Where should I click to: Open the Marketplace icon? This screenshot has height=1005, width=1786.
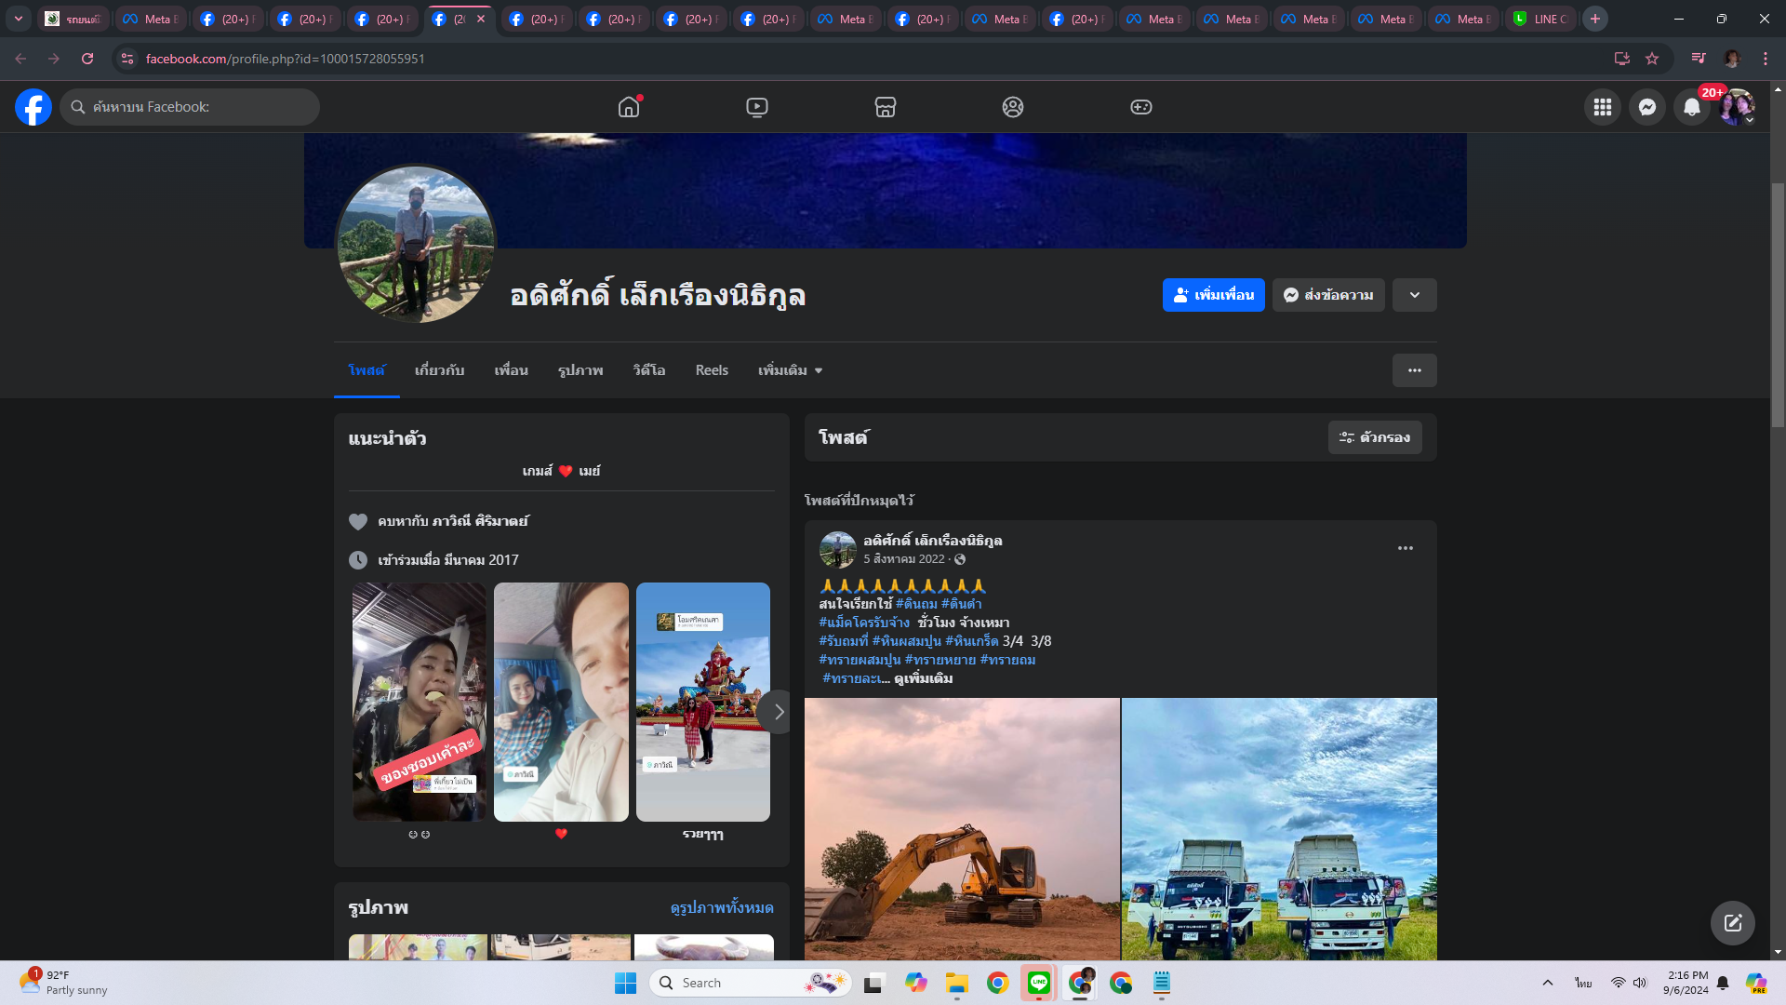click(885, 107)
